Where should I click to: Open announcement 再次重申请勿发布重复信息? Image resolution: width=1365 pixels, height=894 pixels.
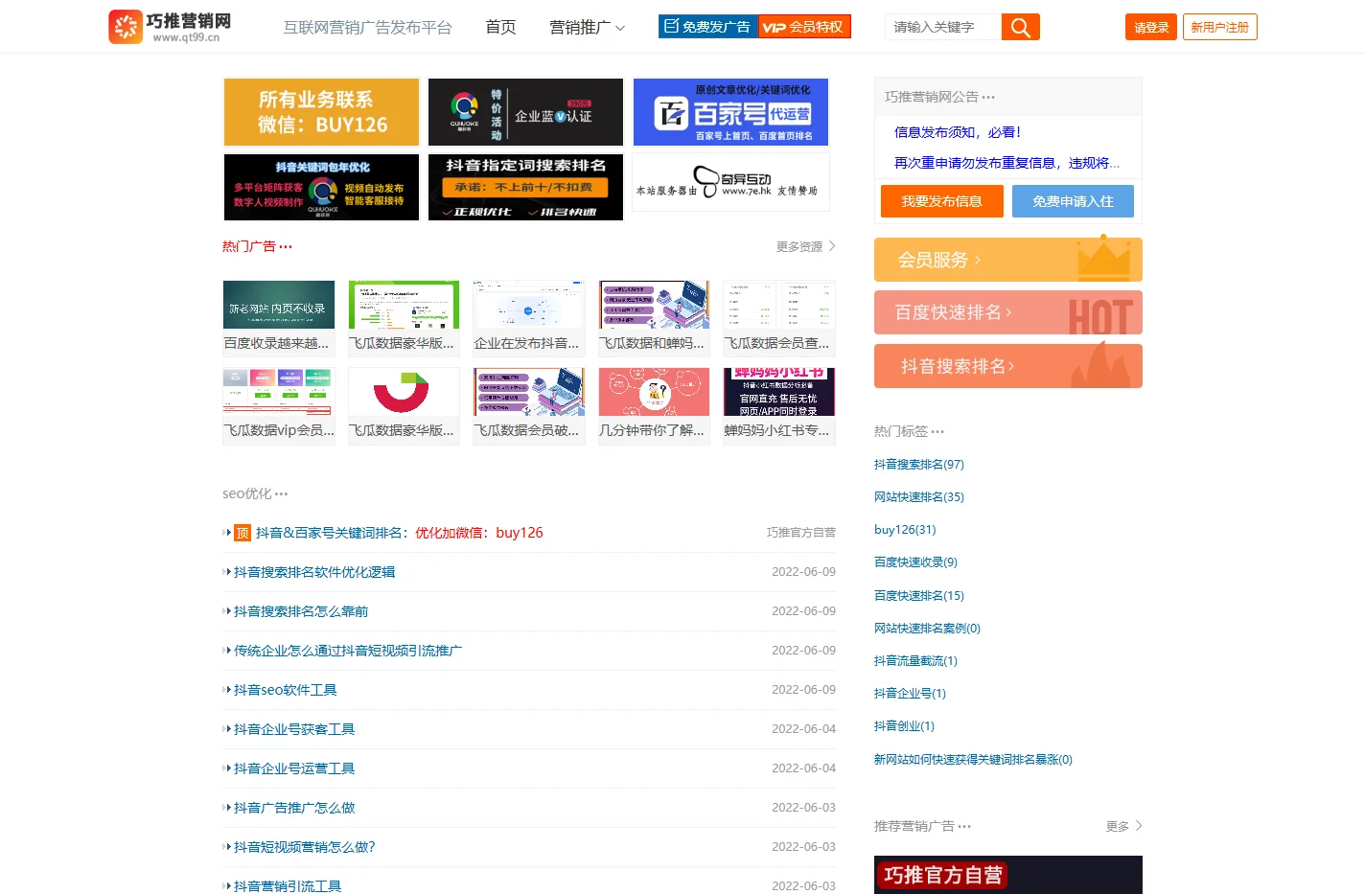[x=1006, y=163]
